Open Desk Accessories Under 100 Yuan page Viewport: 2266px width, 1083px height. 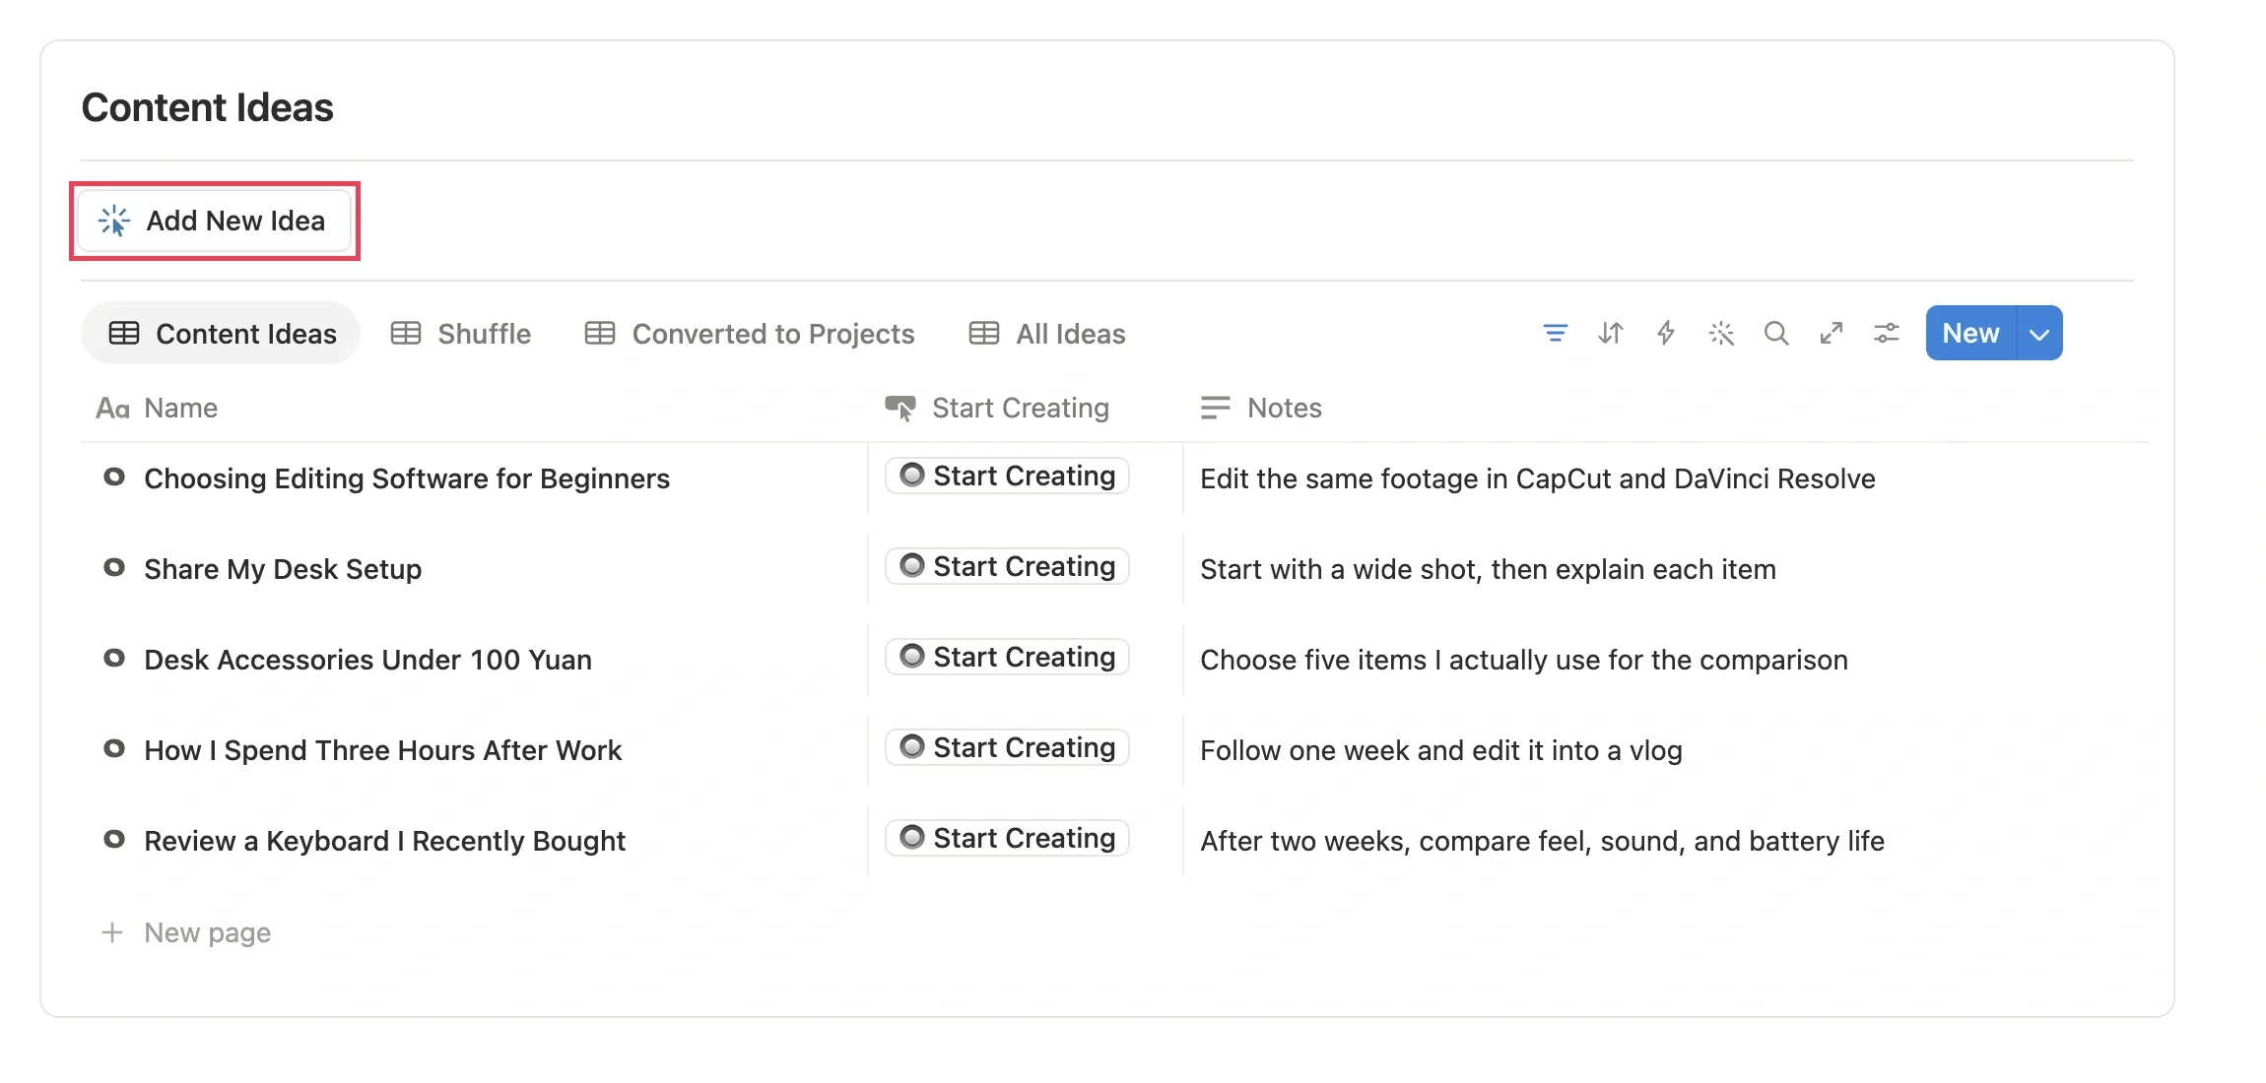click(368, 660)
